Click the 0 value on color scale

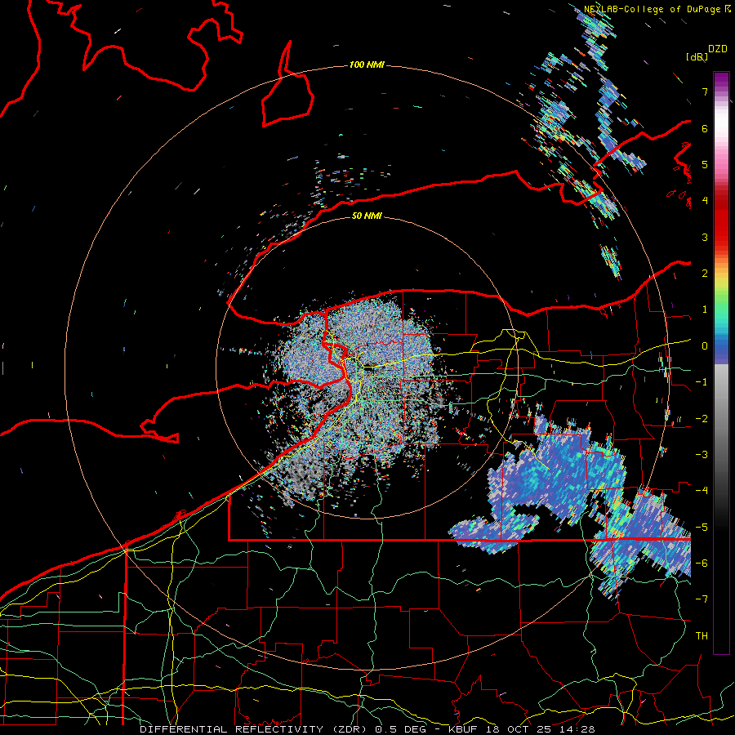coord(705,346)
